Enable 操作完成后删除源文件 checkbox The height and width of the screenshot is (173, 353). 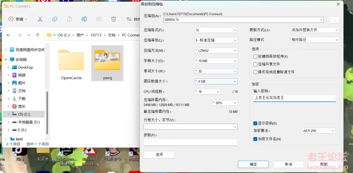click(255, 72)
